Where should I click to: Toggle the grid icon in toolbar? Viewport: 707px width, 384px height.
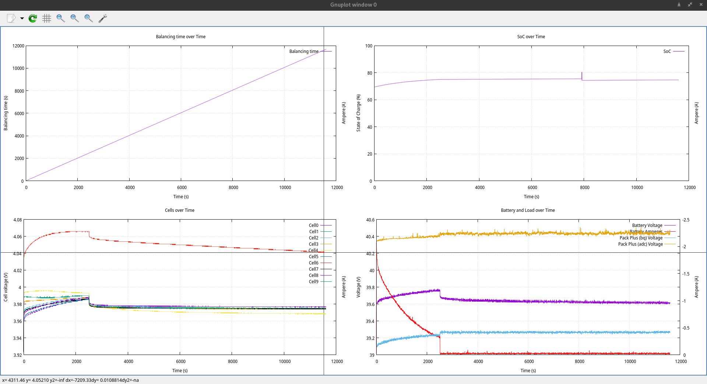pos(47,18)
